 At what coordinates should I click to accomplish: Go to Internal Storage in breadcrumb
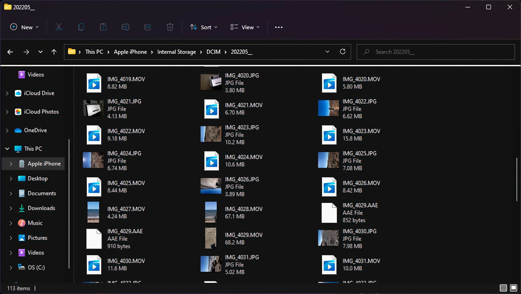point(176,52)
